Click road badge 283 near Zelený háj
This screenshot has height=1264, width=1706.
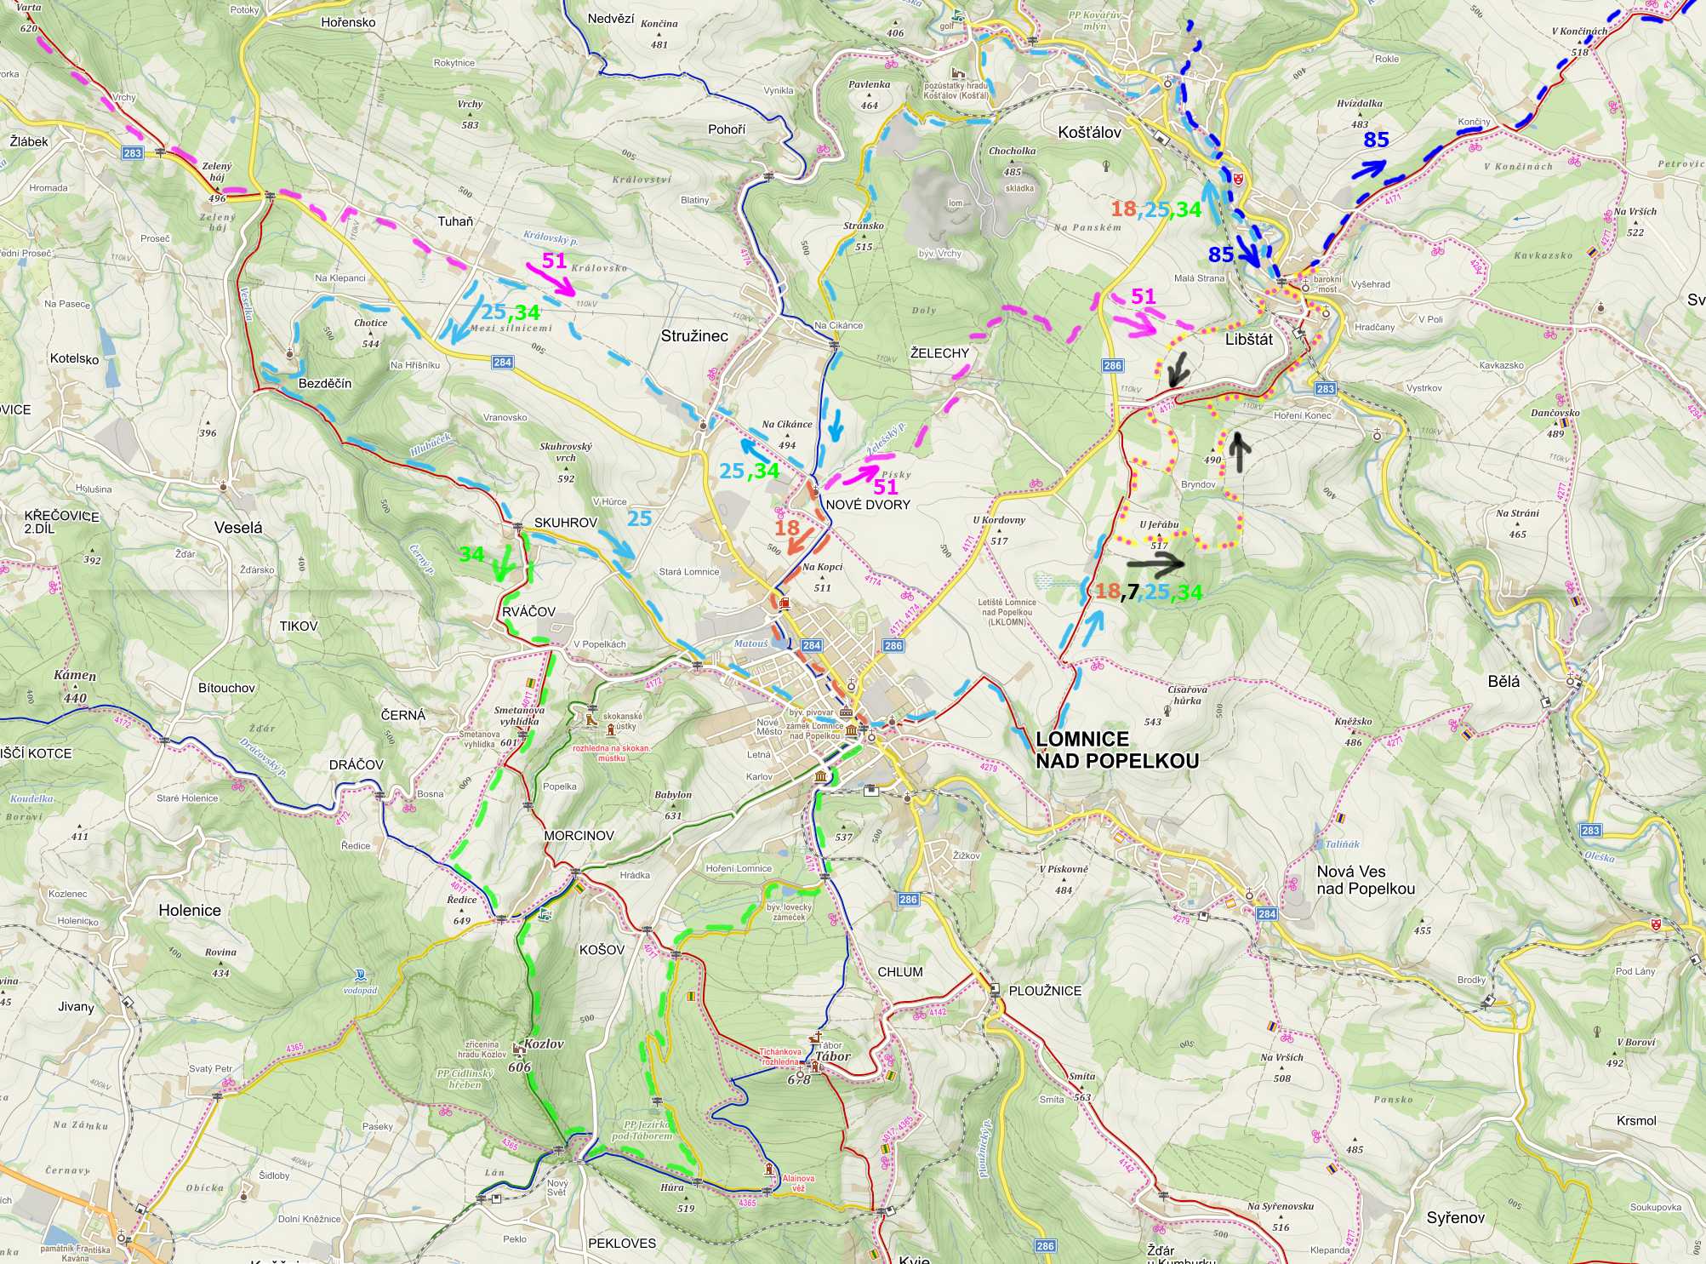tap(132, 153)
